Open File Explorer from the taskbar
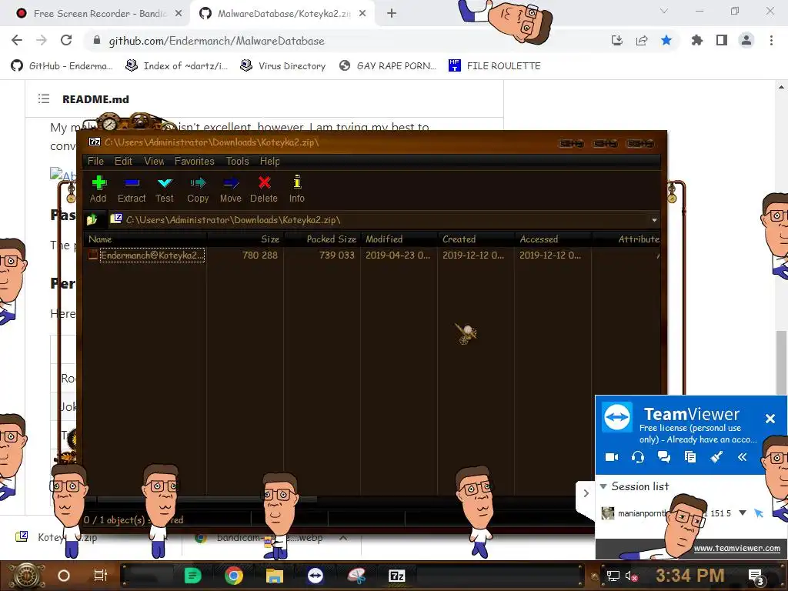 pos(275,576)
